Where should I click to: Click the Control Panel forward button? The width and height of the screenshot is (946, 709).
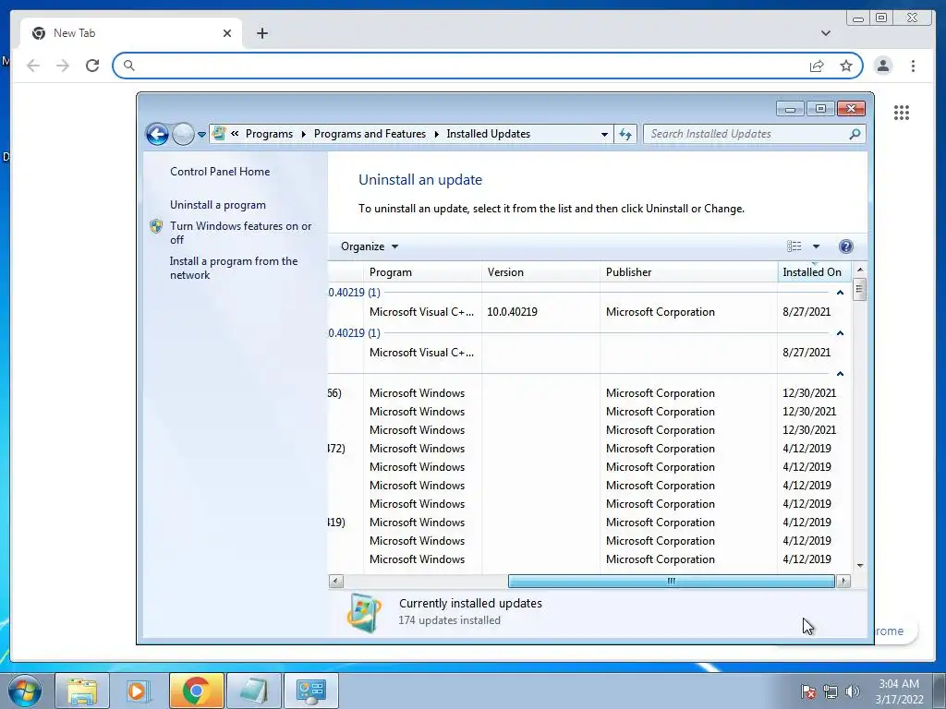[183, 134]
